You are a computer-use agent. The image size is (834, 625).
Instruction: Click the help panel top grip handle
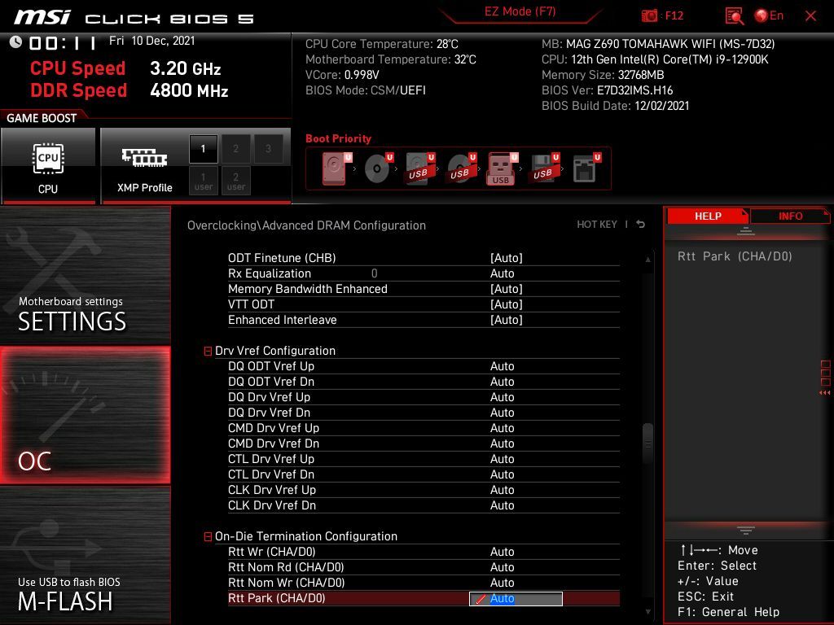pos(746,231)
